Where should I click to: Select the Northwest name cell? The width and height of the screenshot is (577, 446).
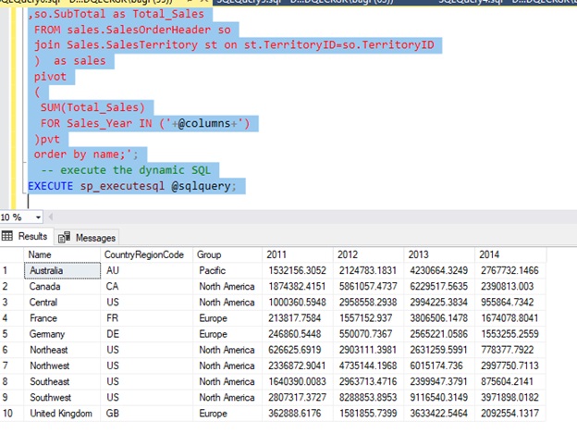point(62,365)
